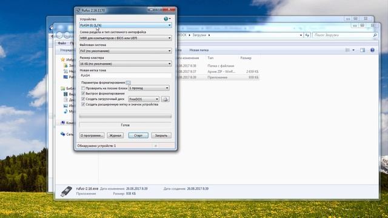Screen dimensions: 388x218
Task: Click the 'Новая папка' toolbar item in Explorer
Action: (x=199, y=50)
